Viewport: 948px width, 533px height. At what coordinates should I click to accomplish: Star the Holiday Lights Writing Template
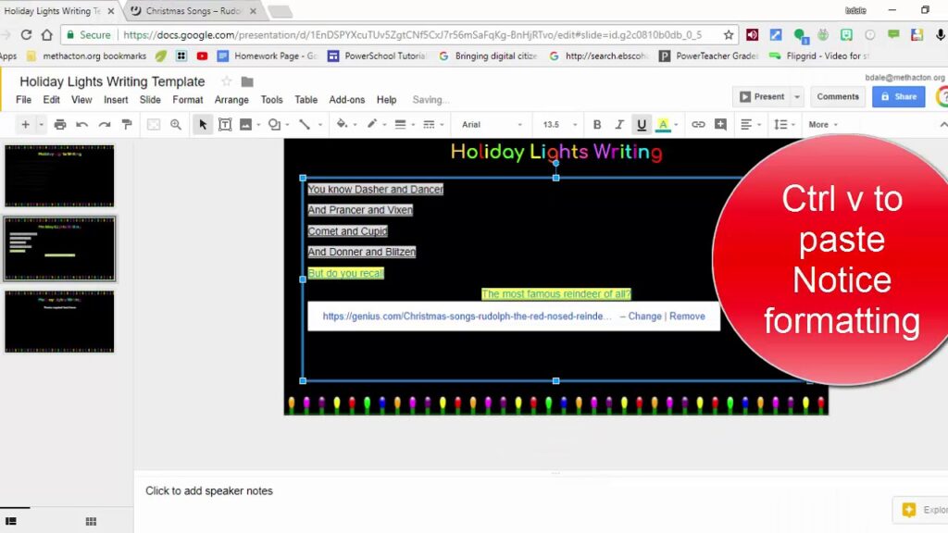(226, 81)
